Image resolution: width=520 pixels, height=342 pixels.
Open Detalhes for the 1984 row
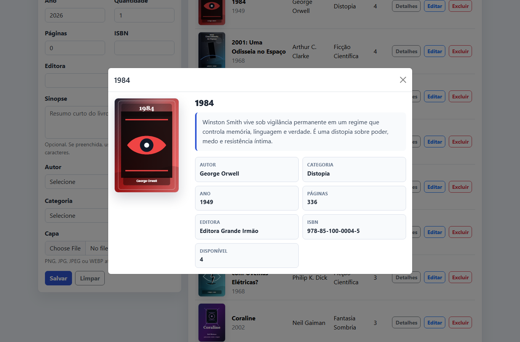pos(406,6)
